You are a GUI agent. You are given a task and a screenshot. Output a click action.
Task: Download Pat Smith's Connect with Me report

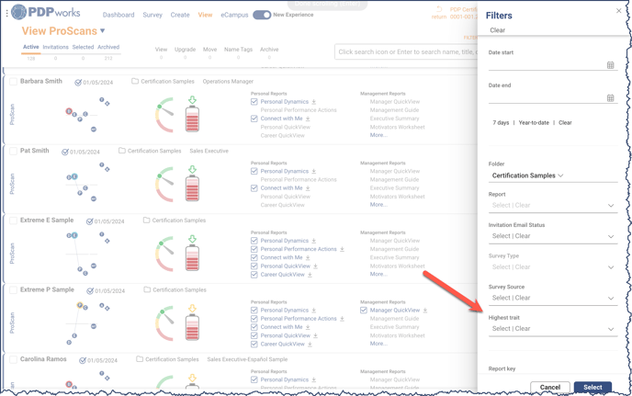point(308,188)
